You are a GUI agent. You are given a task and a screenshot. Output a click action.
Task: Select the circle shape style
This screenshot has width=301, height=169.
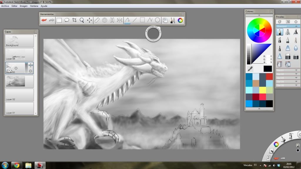(158, 20)
